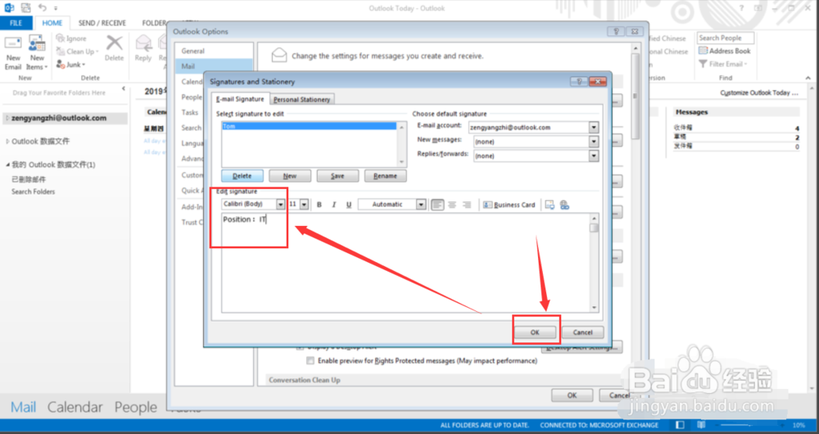Open Search Folders in folder pane
Viewport: 819px width, 434px height.
[x=34, y=192]
